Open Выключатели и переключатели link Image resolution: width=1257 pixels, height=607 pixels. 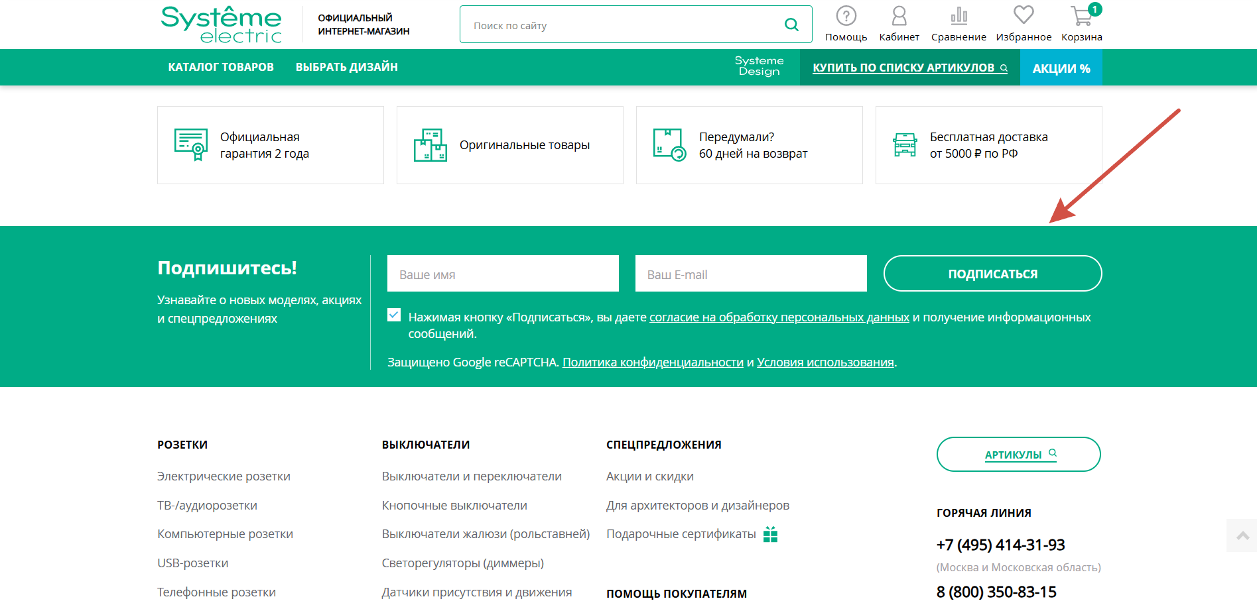pos(472,476)
